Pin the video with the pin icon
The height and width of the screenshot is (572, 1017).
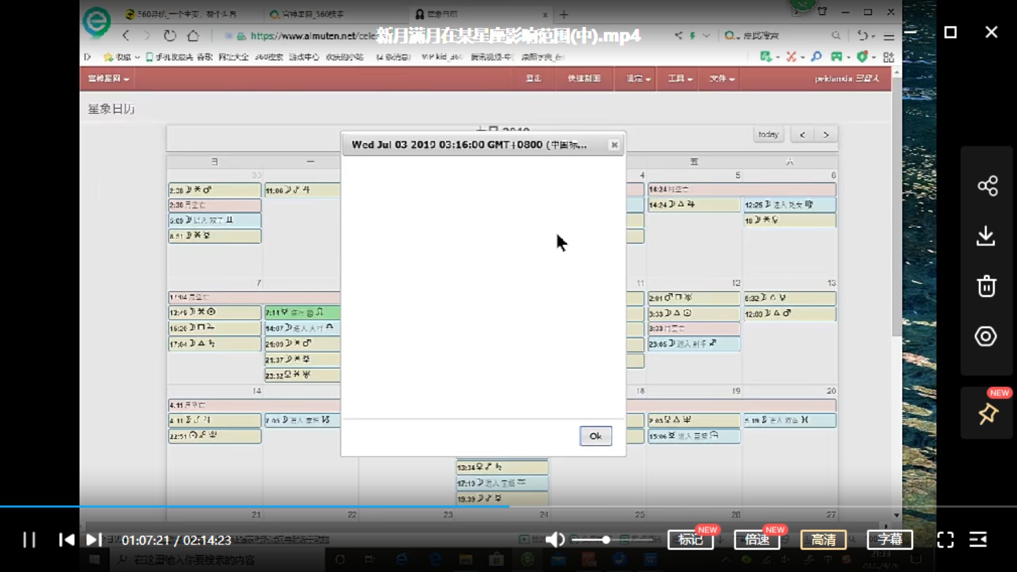click(988, 414)
